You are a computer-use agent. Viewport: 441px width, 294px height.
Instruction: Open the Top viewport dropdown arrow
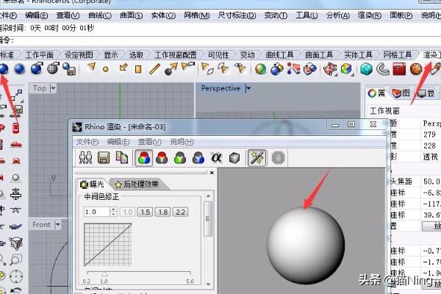coord(53,89)
